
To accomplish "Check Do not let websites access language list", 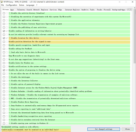I will coord(4,35).
